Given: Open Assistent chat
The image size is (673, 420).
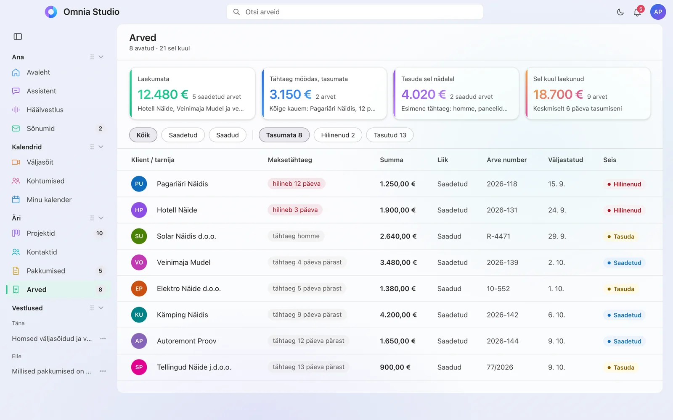Looking at the screenshot, I should click(59, 91).
